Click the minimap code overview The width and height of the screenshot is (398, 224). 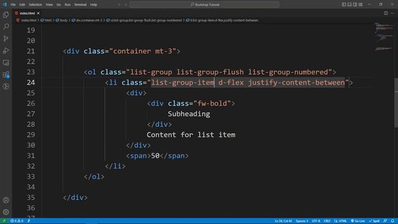point(384,37)
